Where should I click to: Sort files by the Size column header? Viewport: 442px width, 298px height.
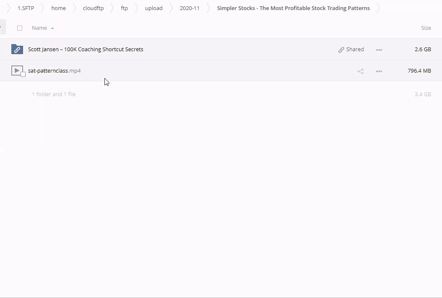(426, 28)
